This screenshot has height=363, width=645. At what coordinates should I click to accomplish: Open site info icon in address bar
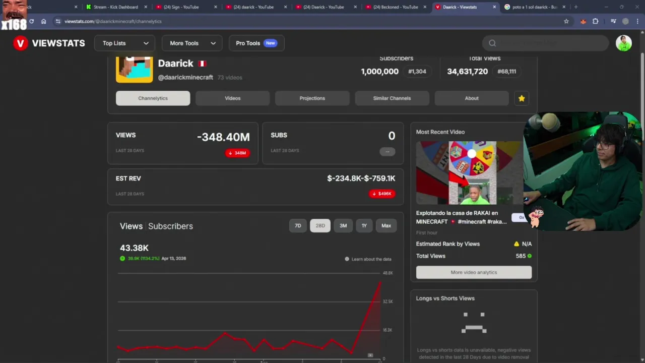pyautogui.click(x=58, y=21)
